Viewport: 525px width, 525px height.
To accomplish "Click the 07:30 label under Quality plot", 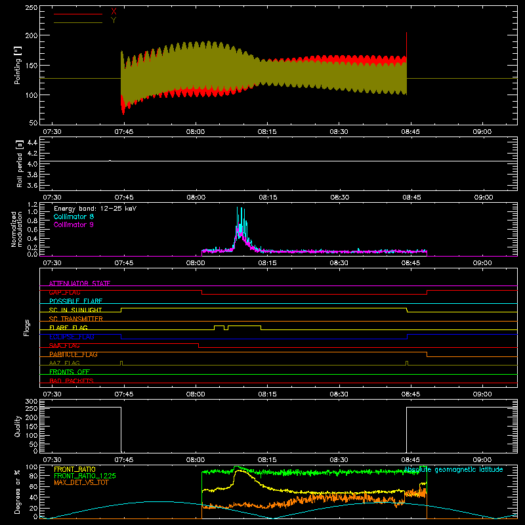I will click(52, 460).
